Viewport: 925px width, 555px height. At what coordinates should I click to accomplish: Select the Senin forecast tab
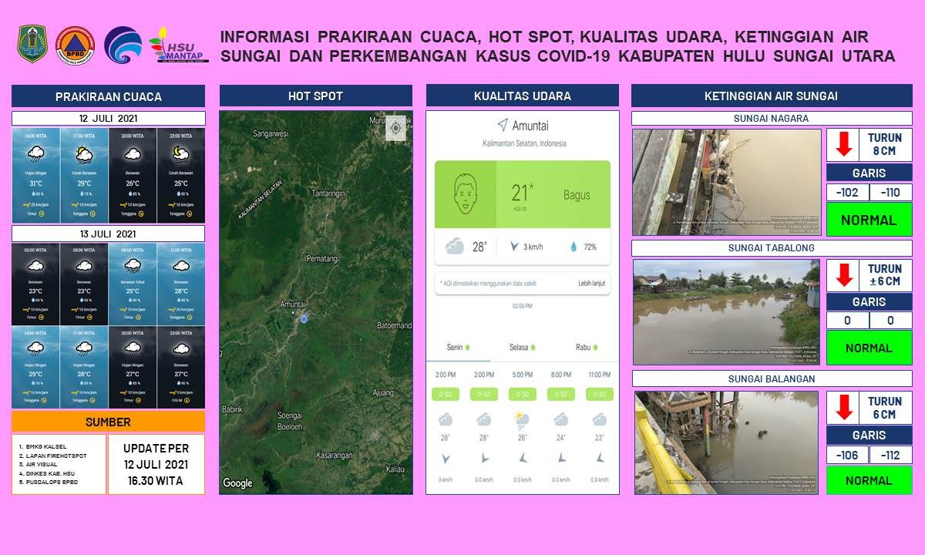click(x=458, y=348)
